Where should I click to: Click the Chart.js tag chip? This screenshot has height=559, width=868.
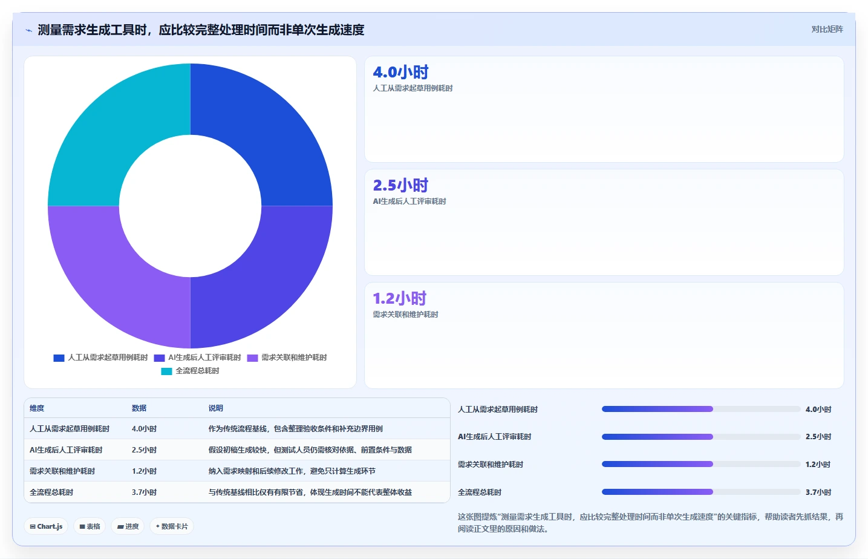tap(46, 526)
